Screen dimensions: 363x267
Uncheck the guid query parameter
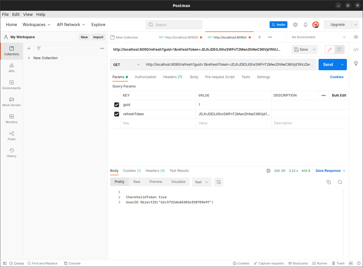pos(117,105)
